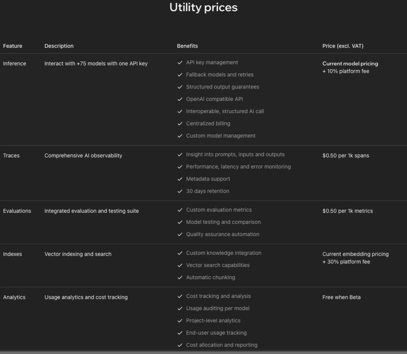Select the Indexes feature row label
Viewport: 407px width, 354px height.
13,254
